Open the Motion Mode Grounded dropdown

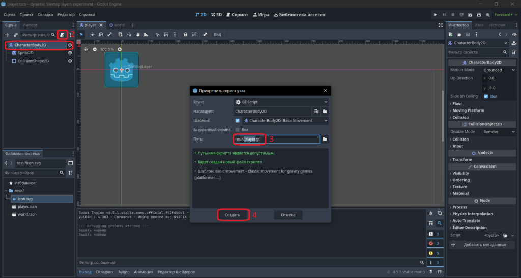point(499,70)
